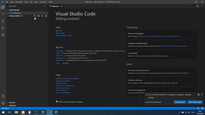Open Explorer views and more actions menu
Image resolution: width=205 pixels, height=115 pixels.
pyautogui.click(x=44, y=6)
